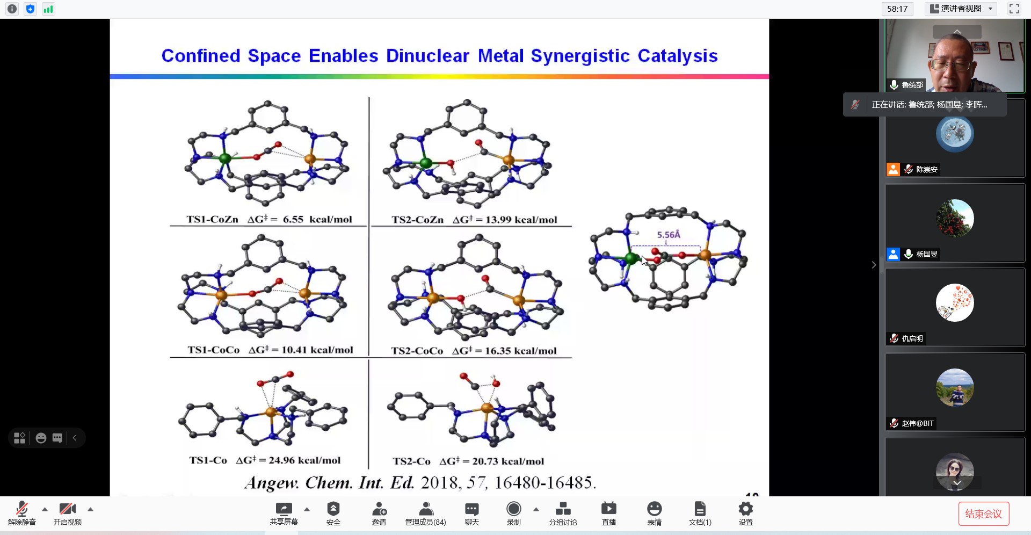Click the 直播 live stream icon
Screen dimensions: 1031x535
pos(608,513)
